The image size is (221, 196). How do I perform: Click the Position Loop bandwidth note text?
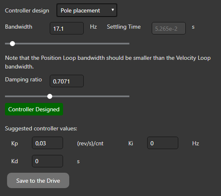[x=108, y=62]
